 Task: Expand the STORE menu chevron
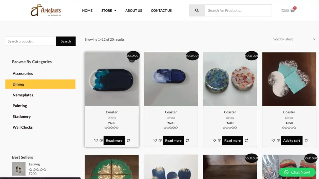115,10
